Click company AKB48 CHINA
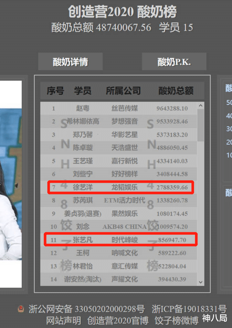Image resolution: width=232 pixels, height=328 pixels. (x=125, y=226)
